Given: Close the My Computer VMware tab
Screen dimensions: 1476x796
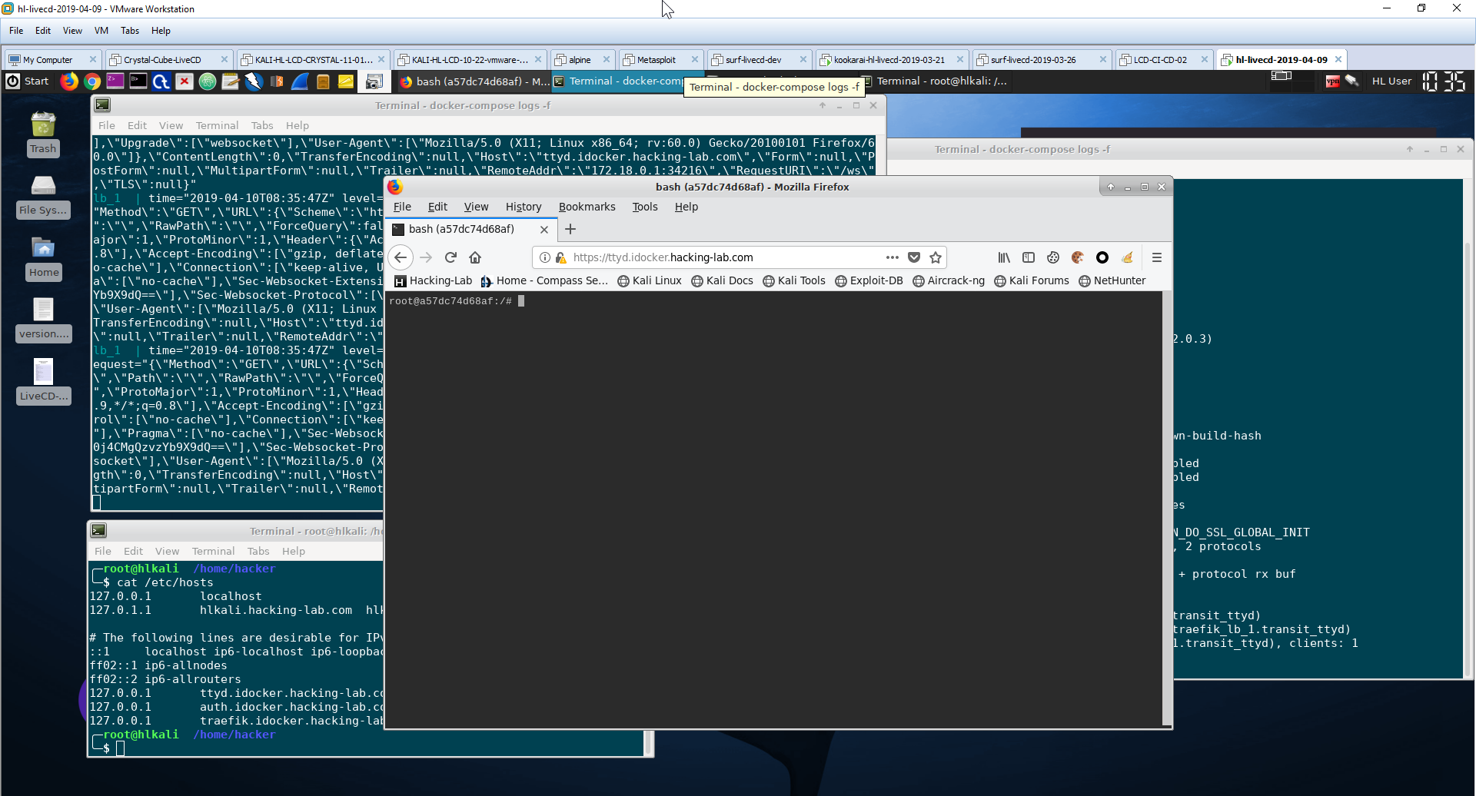Looking at the screenshot, I should (x=93, y=59).
